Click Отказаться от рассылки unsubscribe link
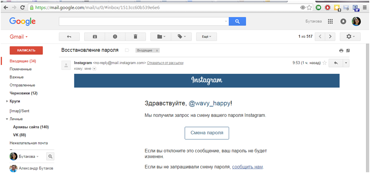The image size is (370, 173). [x=165, y=63]
